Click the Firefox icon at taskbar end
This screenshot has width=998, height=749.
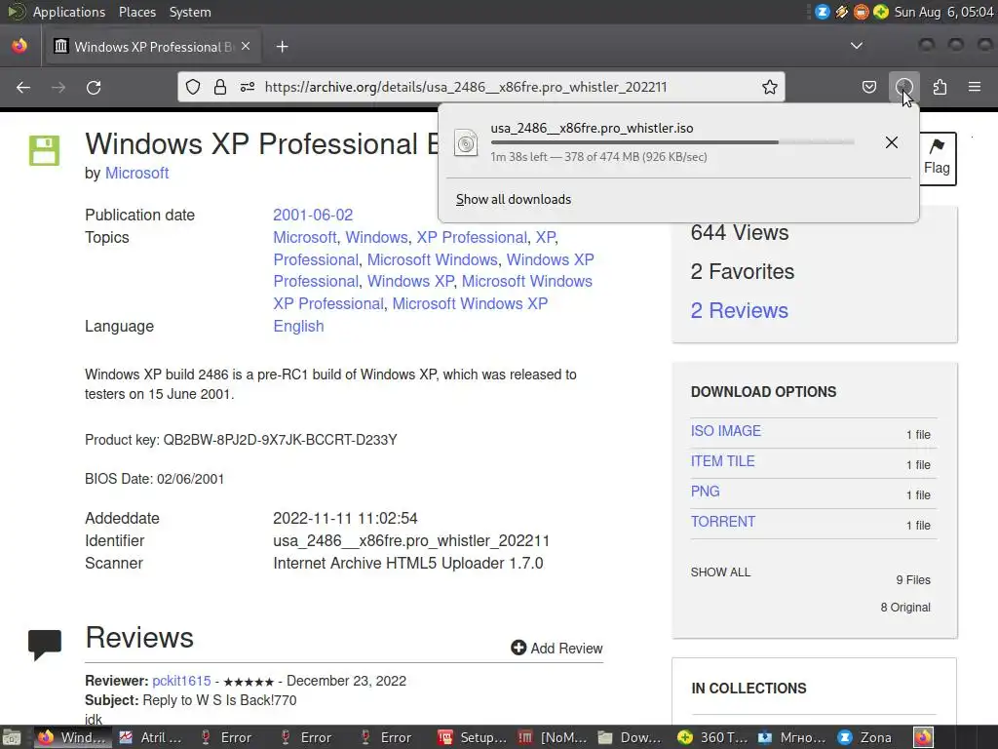click(x=924, y=737)
